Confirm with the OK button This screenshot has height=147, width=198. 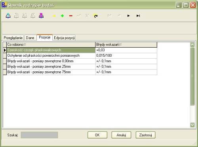pyautogui.click(x=97, y=135)
